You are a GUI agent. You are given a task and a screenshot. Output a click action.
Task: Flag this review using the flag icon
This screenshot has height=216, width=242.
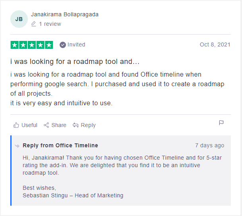click(221, 123)
